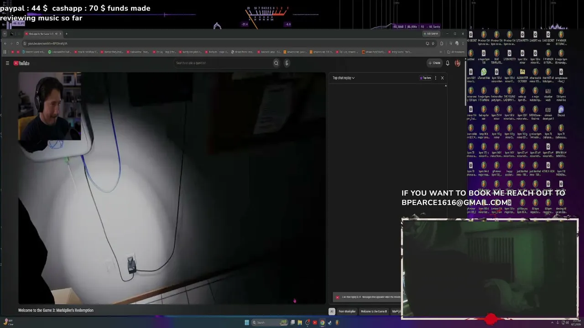Go to the YouTube home logo

(21, 63)
